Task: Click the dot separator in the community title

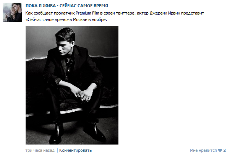Action: 58,6
